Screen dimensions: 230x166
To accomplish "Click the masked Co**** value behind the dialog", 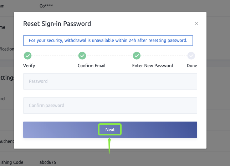I will point(47,6).
